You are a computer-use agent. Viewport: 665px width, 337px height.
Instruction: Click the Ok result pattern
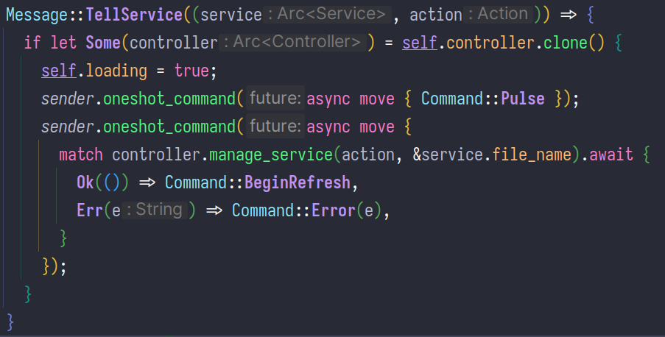click(x=85, y=182)
